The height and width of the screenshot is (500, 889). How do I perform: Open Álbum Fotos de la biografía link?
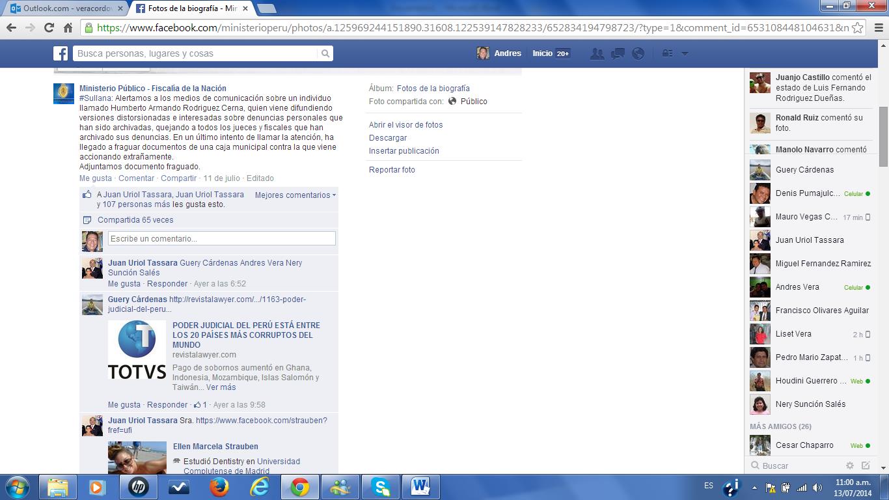[433, 89]
